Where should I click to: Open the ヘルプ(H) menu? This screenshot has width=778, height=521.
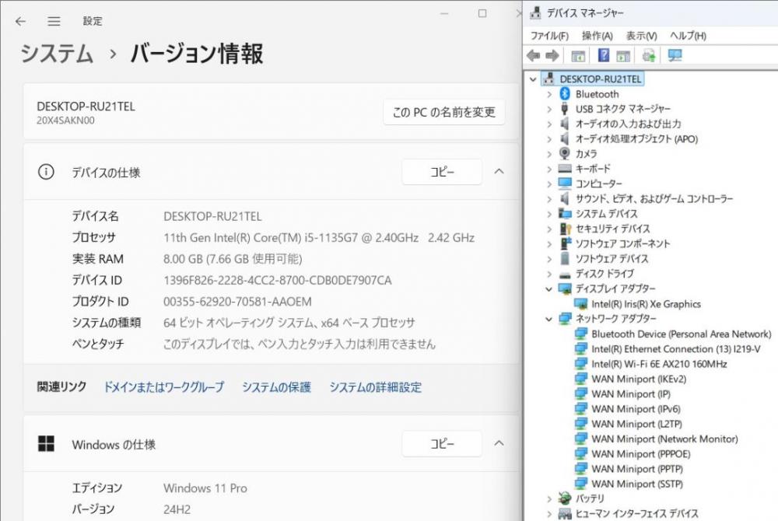(x=688, y=36)
